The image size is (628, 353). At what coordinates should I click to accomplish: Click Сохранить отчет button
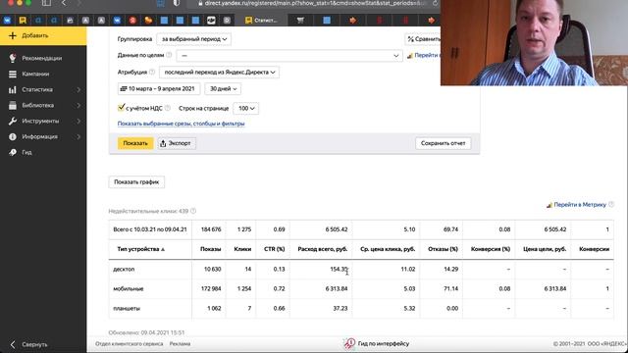click(x=443, y=143)
